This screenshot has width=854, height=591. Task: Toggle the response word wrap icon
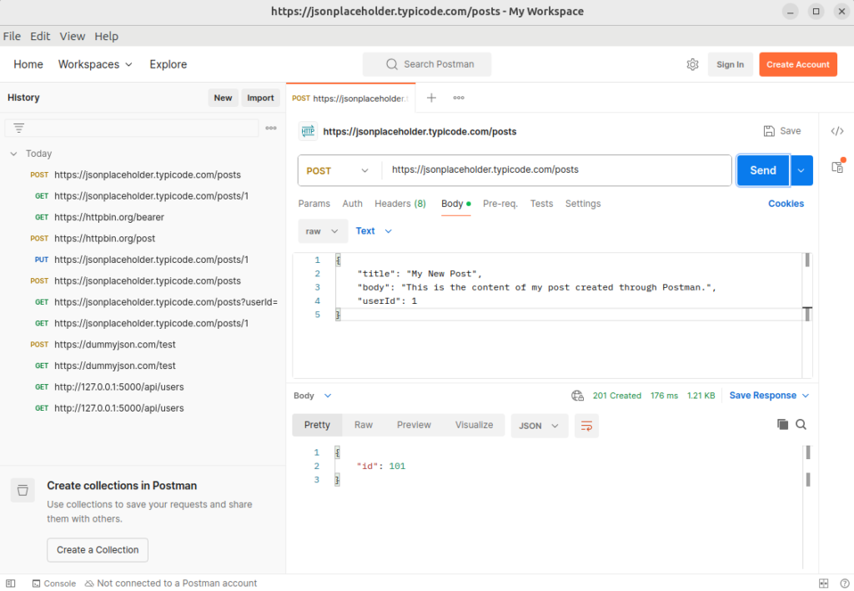coord(586,426)
